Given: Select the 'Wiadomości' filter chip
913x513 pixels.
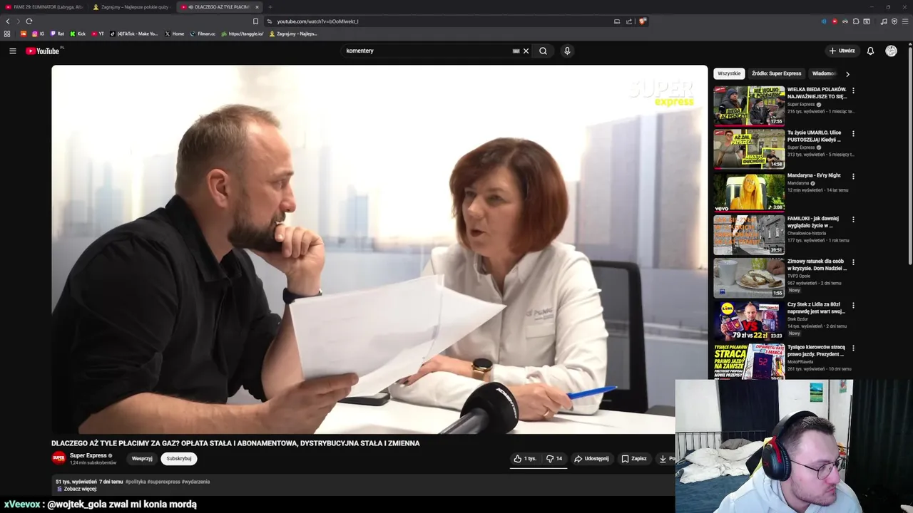Looking at the screenshot, I should tap(824, 73).
